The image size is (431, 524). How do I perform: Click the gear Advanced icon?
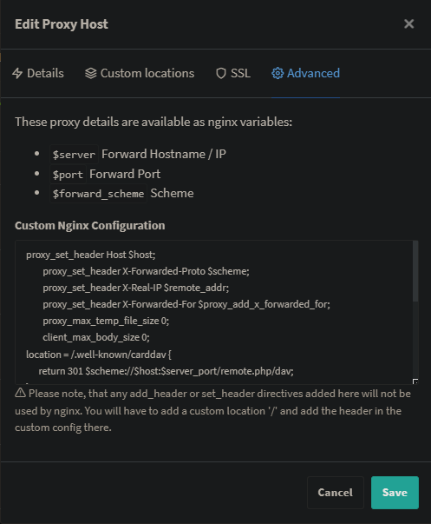click(x=278, y=73)
